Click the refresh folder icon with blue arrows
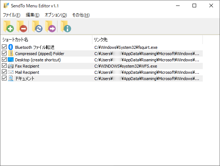The width and height of the screenshot is (220, 166). pos(37,26)
